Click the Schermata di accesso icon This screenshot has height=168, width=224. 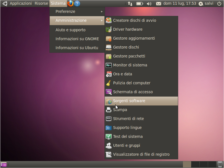tap(109, 92)
